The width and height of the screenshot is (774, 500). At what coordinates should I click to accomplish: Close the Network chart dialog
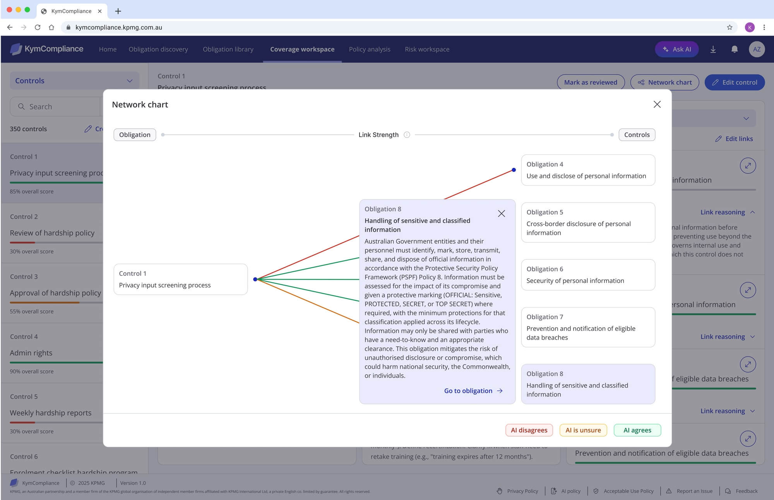(657, 105)
